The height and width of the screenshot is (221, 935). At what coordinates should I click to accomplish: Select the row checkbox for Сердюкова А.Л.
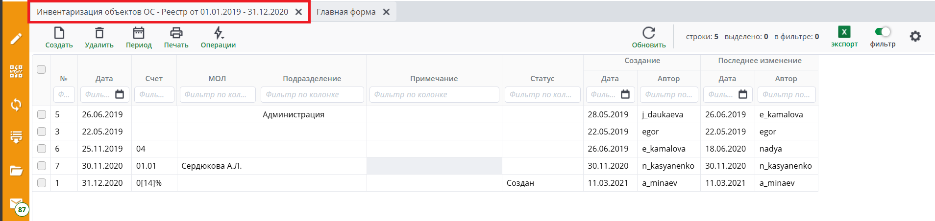42,166
